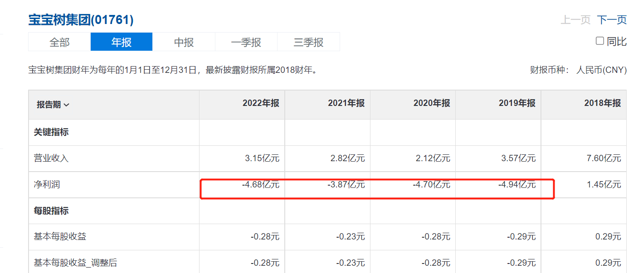The width and height of the screenshot is (643, 273).
Task: Click the 关键指标 section heading
Action: (x=51, y=132)
